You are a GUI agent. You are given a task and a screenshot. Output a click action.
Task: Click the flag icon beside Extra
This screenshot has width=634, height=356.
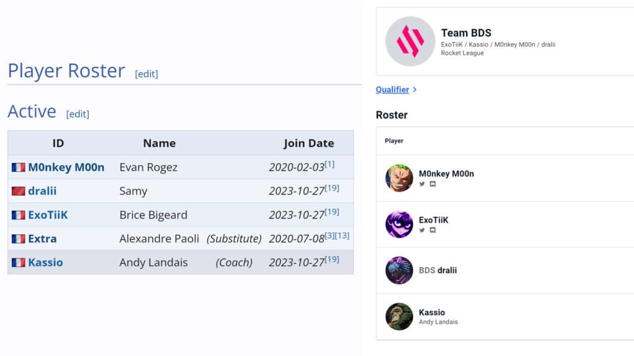[x=17, y=238]
